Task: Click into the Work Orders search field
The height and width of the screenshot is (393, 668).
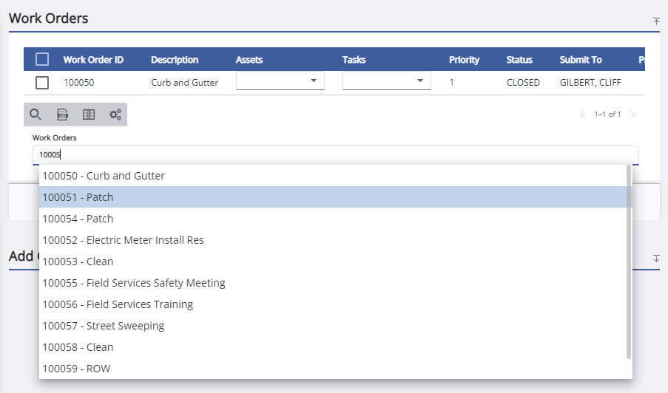Action: 335,155
